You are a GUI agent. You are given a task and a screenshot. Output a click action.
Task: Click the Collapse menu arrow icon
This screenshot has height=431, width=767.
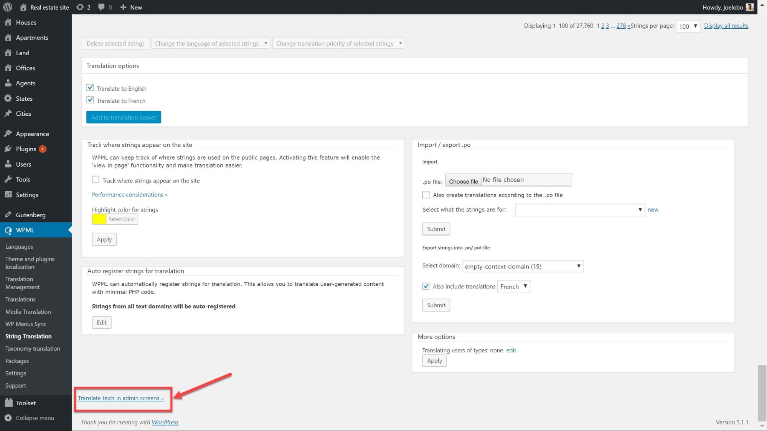pos(8,418)
